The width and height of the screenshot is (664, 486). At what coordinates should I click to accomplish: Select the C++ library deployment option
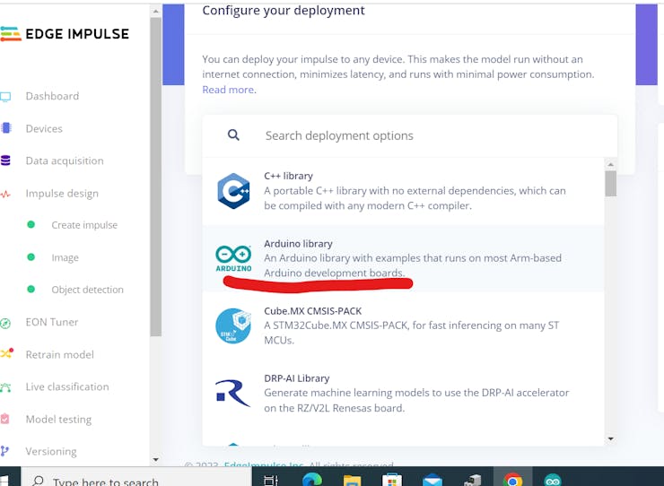[x=403, y=191]
